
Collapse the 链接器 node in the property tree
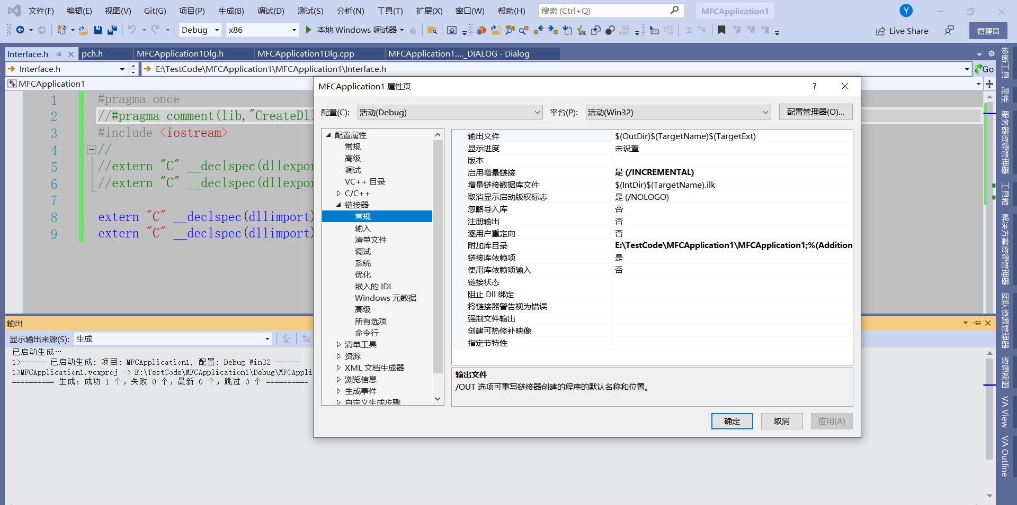coord(338,205)
